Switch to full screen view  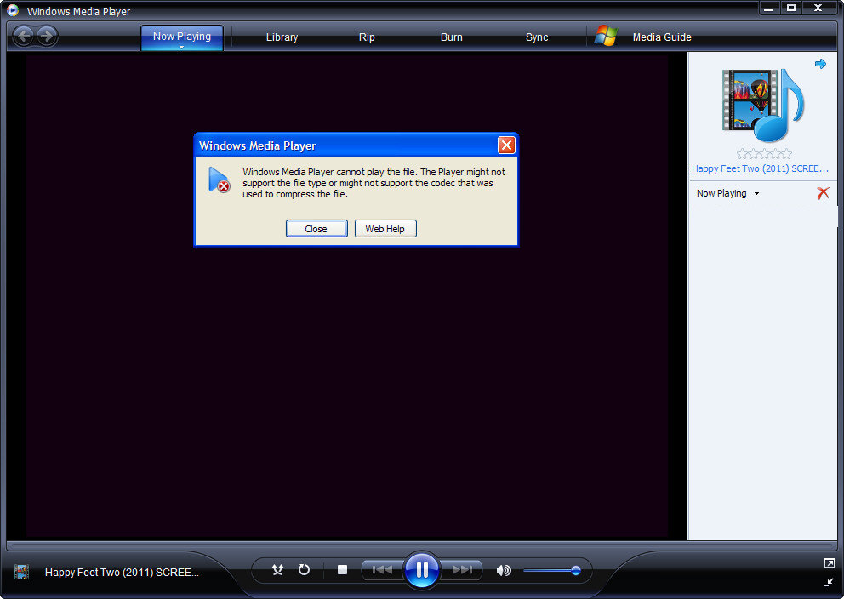[829, 563]
